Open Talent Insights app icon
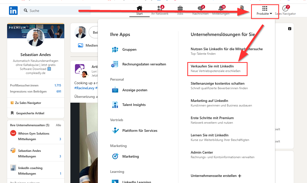 point(115,105)
